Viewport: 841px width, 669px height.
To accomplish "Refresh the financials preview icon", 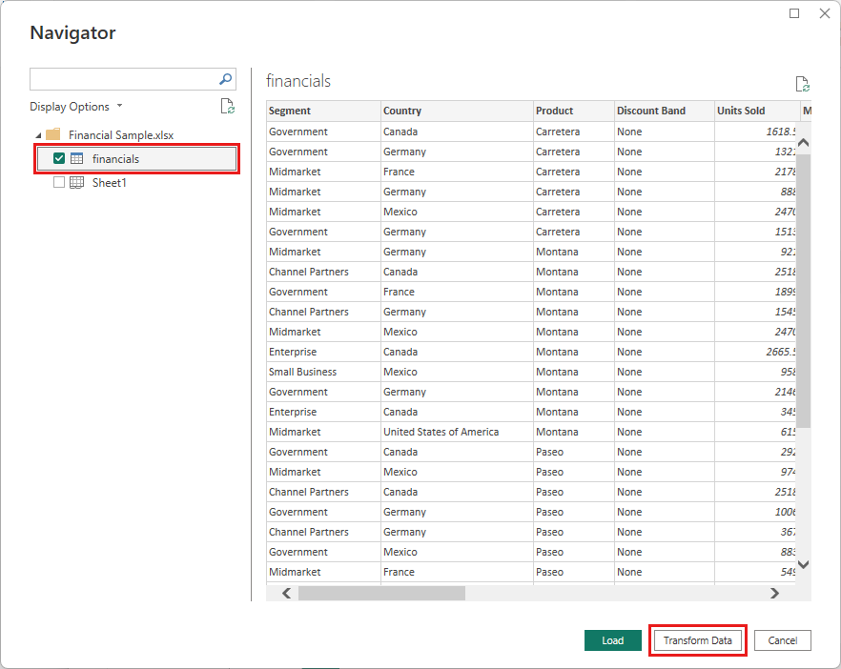I will coord(803,84).
